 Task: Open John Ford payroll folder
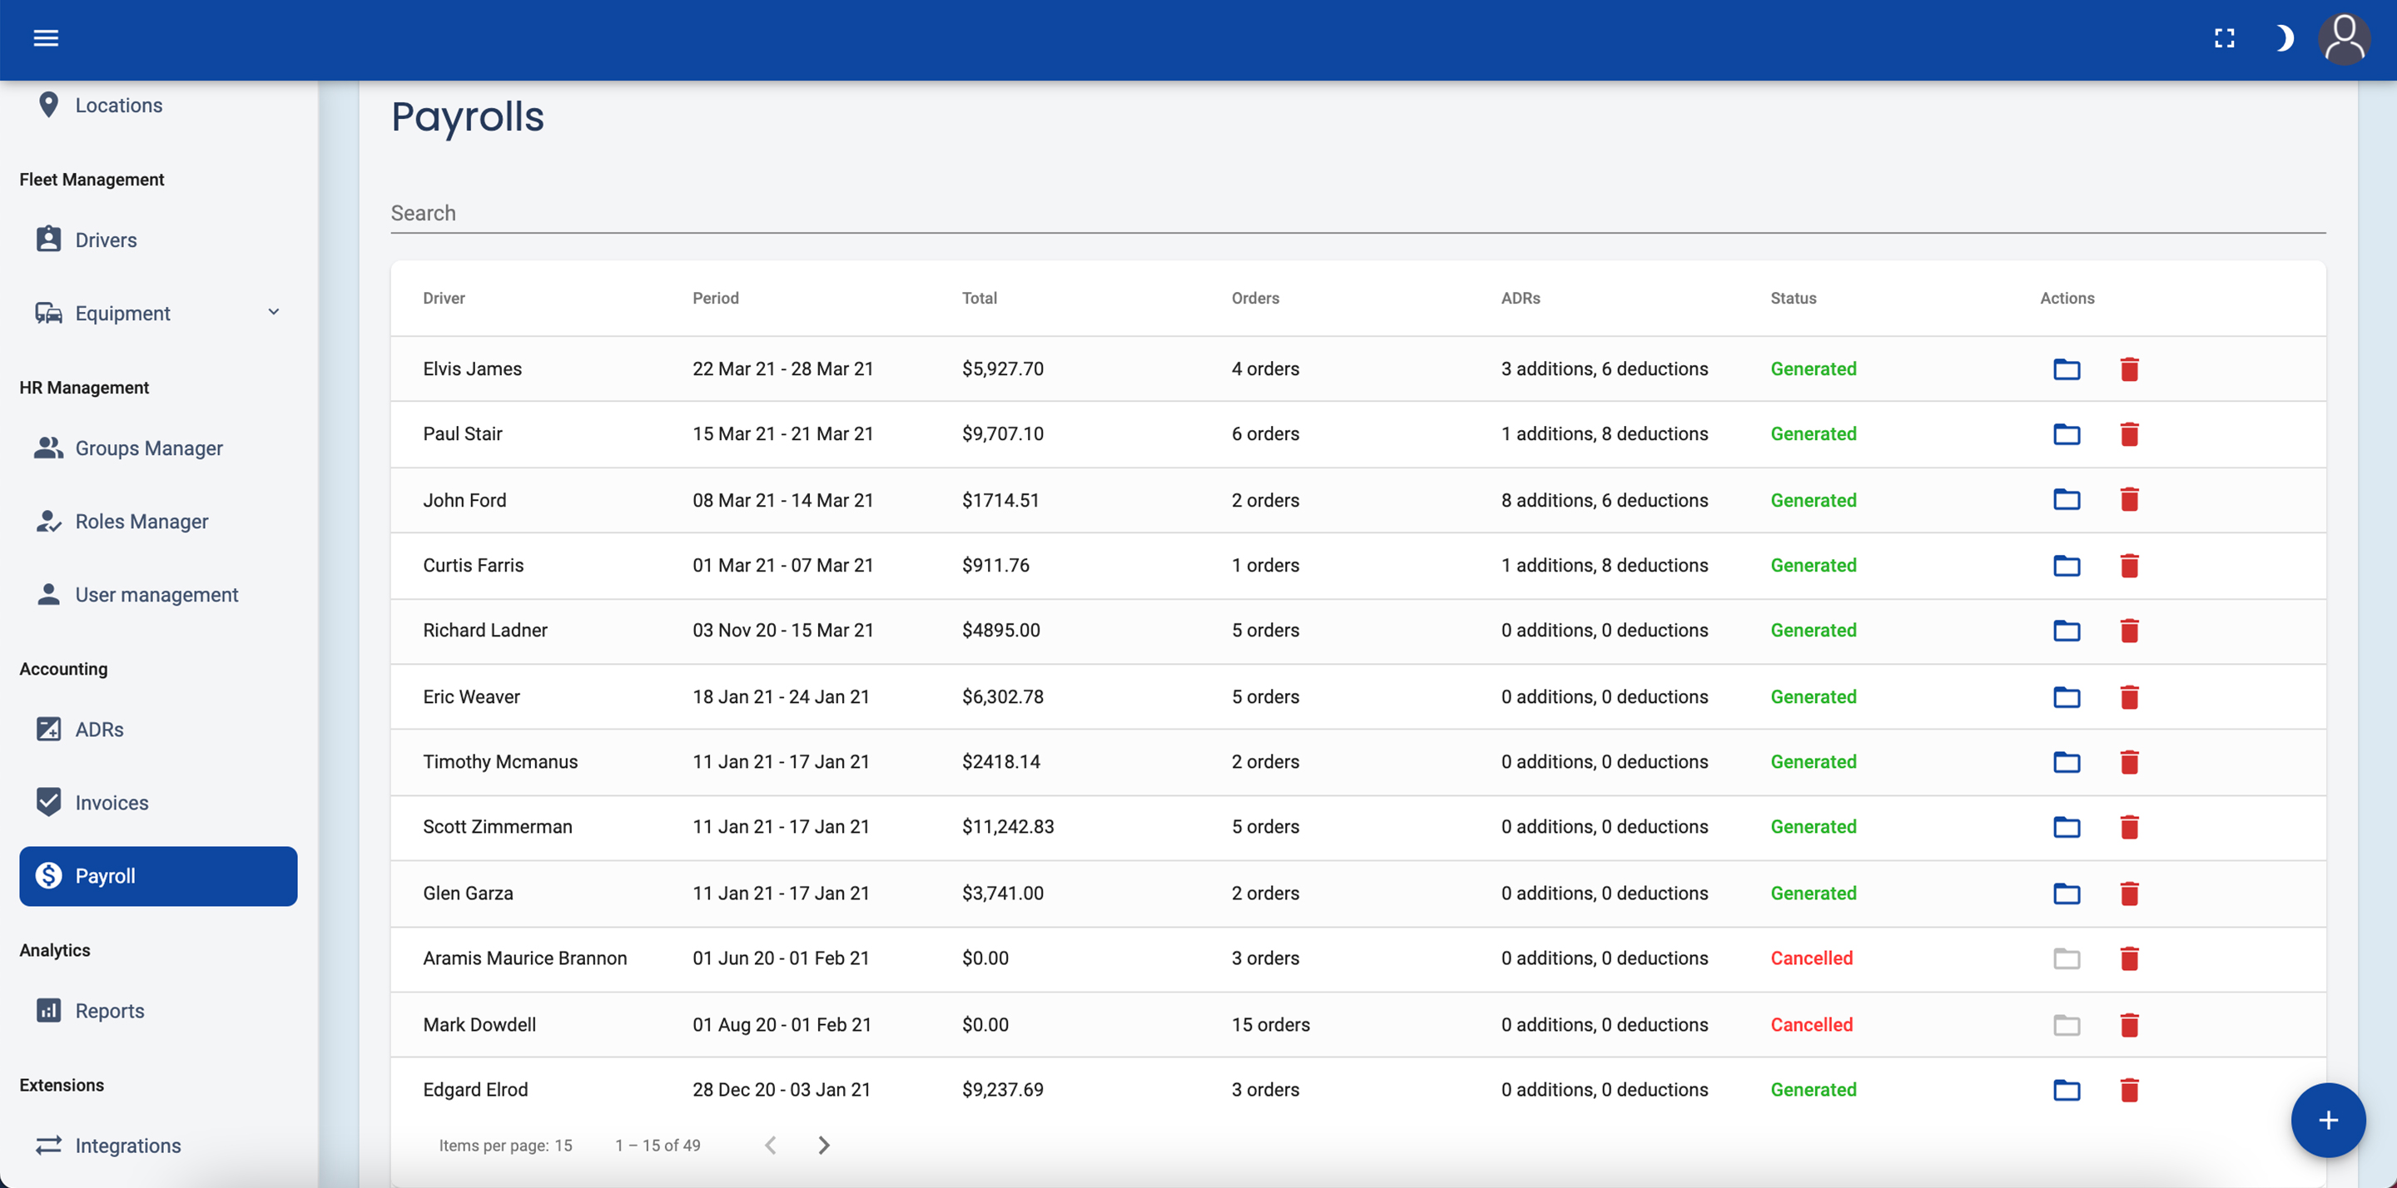[2066, 501]
